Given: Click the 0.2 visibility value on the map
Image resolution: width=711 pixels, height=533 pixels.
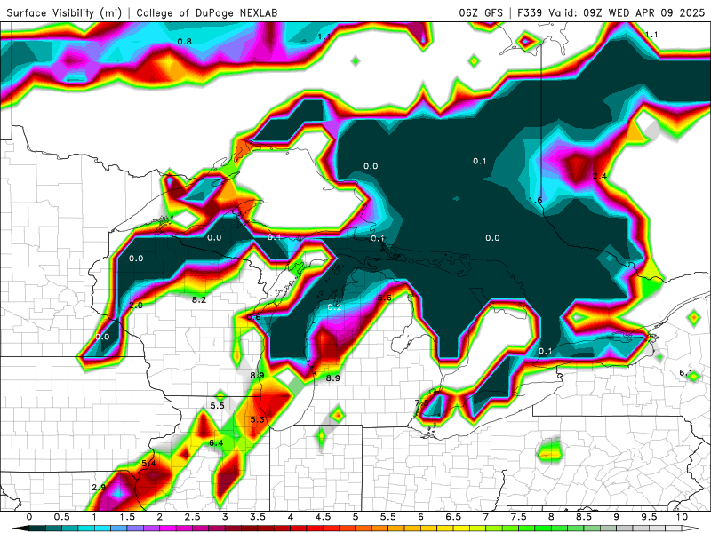Looking at the screenshot, I should point(334,307).
